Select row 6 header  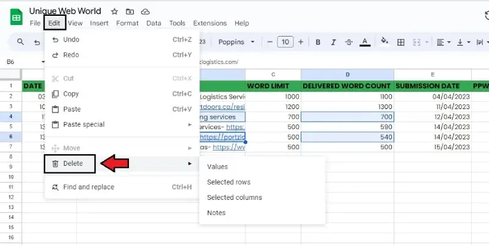[x=11, y=137]
